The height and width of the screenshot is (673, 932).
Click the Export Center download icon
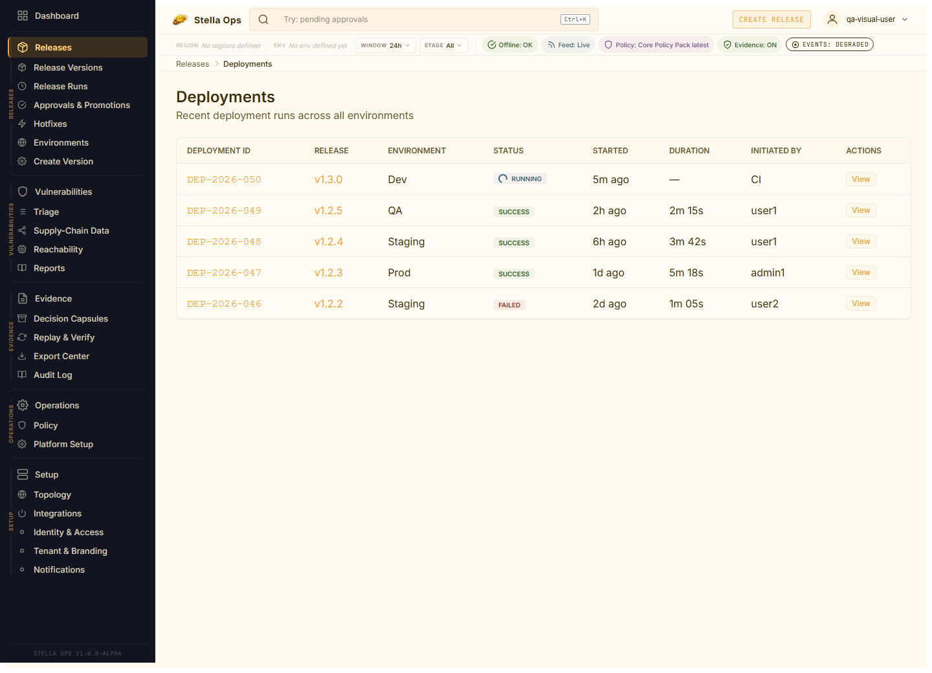click(22, 356)
